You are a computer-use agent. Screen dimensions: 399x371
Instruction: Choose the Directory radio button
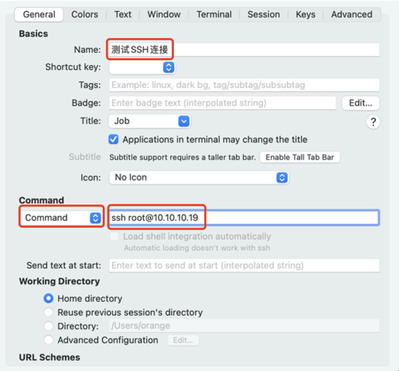(x=48, y=326)
